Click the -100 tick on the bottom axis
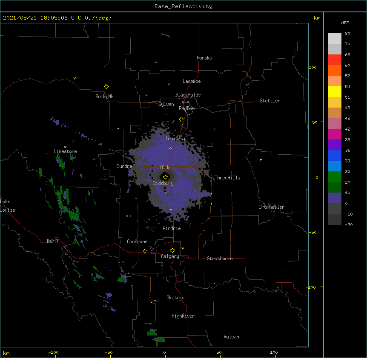367x358 pixels. click(53, 352)
